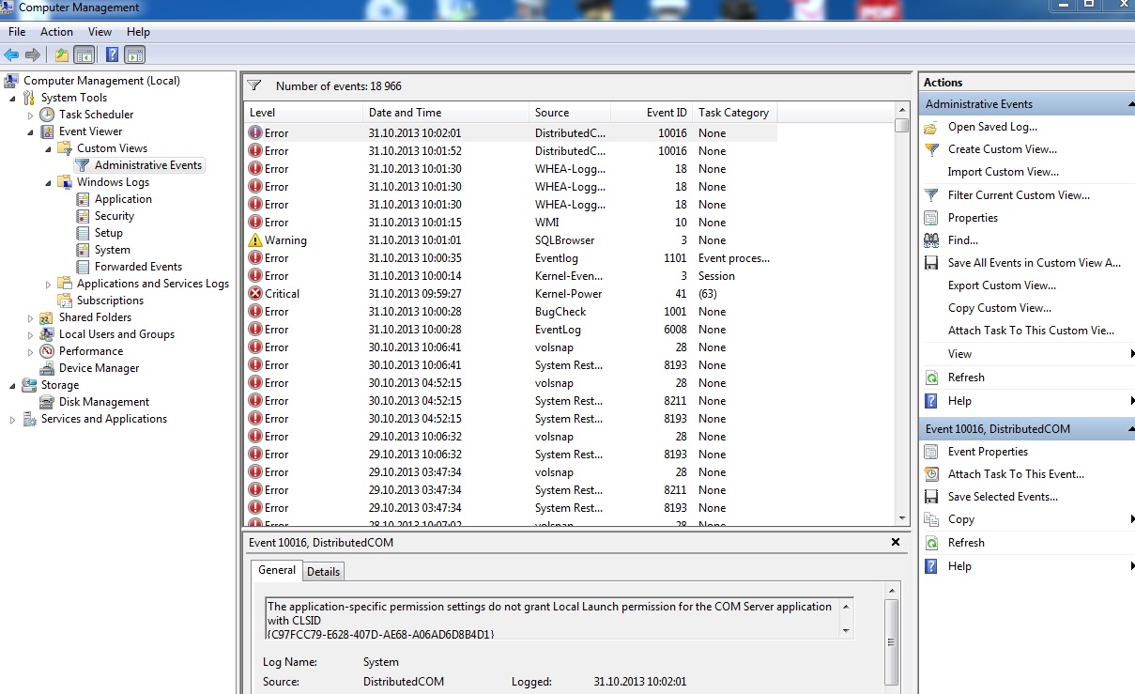Select the Security log in tree
Screen dimensions: 1135x694
(115, 216)
